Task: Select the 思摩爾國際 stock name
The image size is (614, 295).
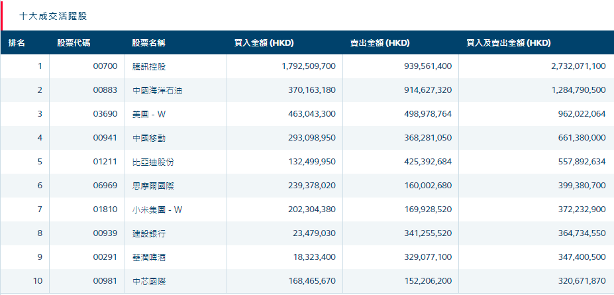Action: click(152, 186)
